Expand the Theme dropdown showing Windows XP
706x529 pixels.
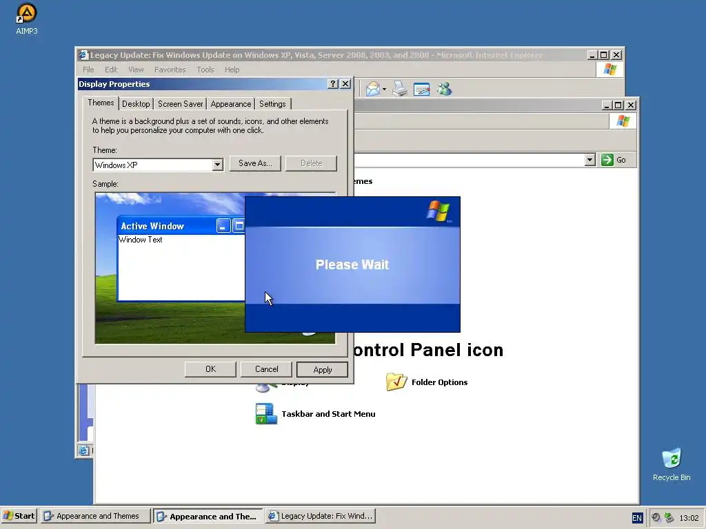(x=217, y=165)
